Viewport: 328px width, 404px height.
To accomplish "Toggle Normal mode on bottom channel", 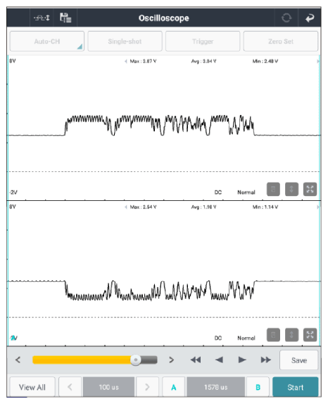I will [246, 338].
